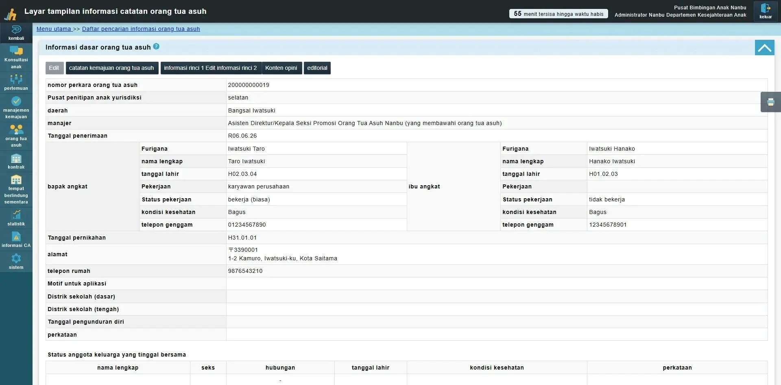Collapse the Informasi dasar orang tua asuh panel
The image size is (781, 385).
coord(764,48)
